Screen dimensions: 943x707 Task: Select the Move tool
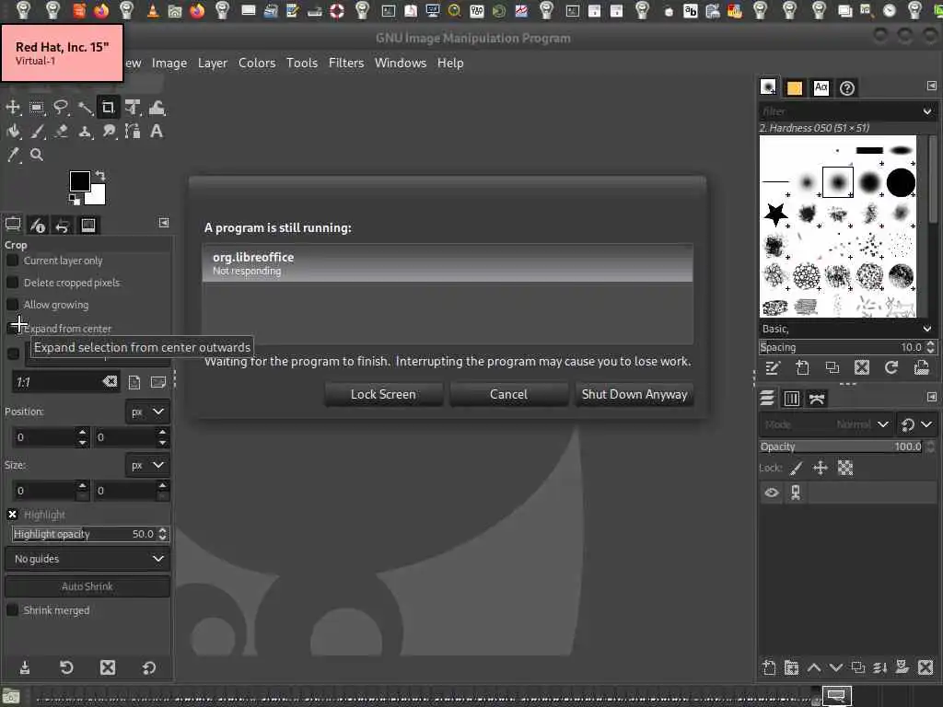[x=13, y=108]
